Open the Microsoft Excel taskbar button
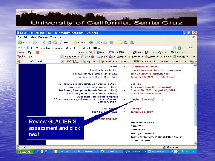 pos(110,151)
